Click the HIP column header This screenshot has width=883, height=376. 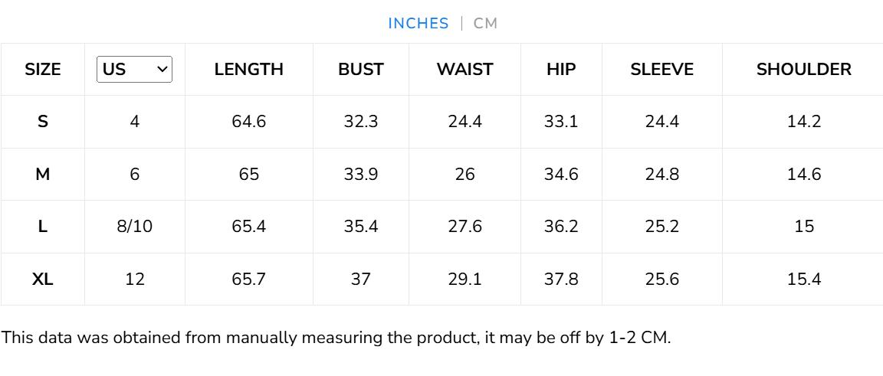pyautogui.click(x=561, y=69)
